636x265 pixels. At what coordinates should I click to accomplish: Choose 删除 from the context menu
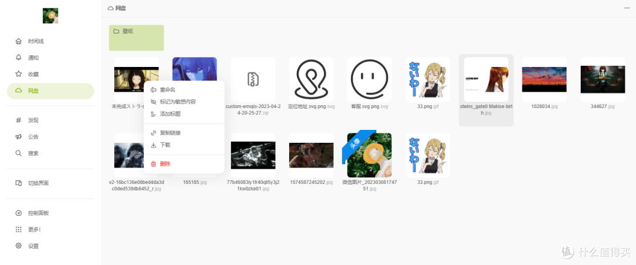[184, 164]
